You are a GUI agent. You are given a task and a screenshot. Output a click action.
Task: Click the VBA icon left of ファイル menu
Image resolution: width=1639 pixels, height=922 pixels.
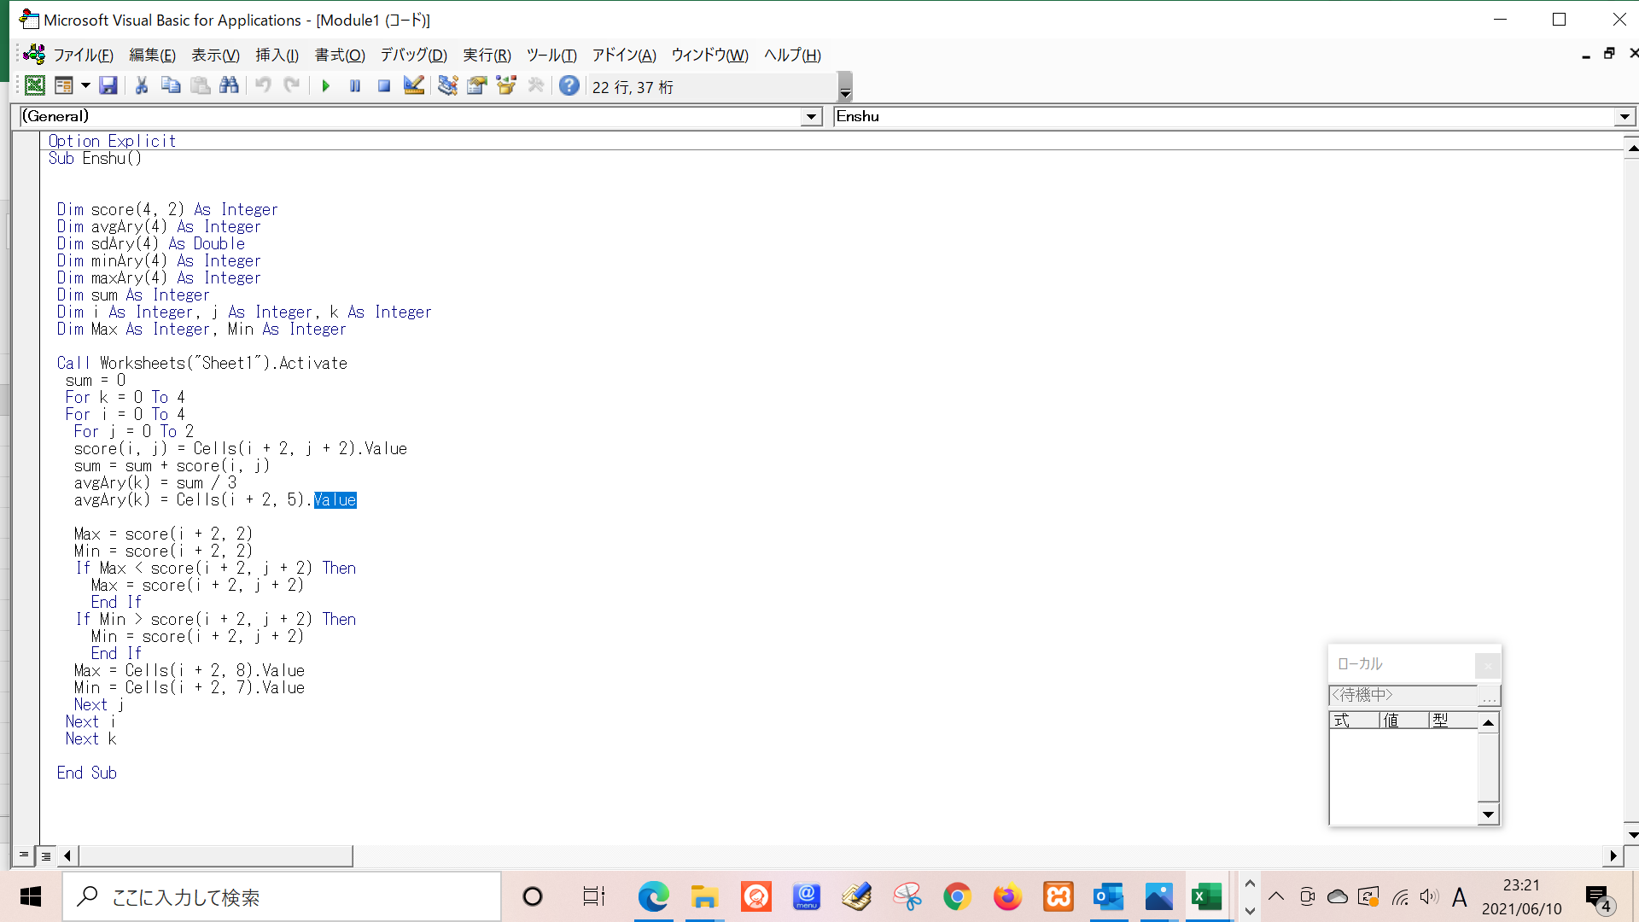tap(34, 55)
